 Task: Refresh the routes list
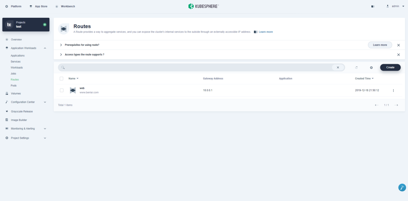356,67
